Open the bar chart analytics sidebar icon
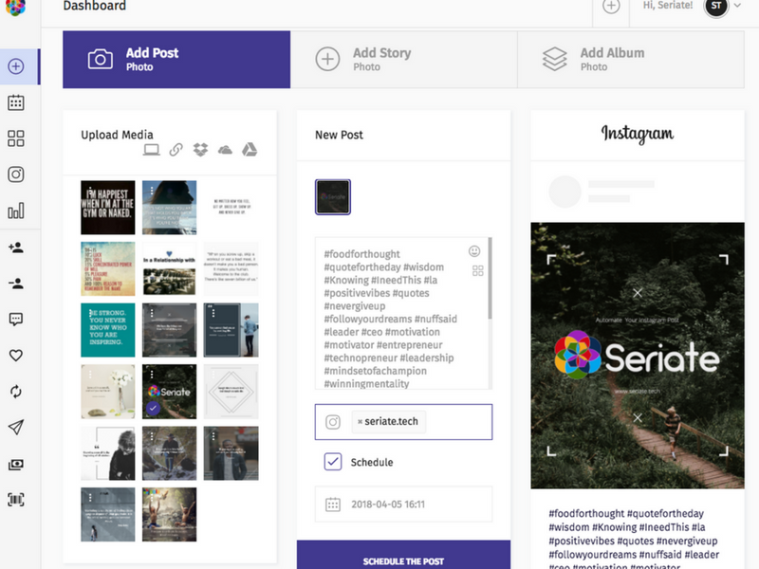 click(16, 211)
